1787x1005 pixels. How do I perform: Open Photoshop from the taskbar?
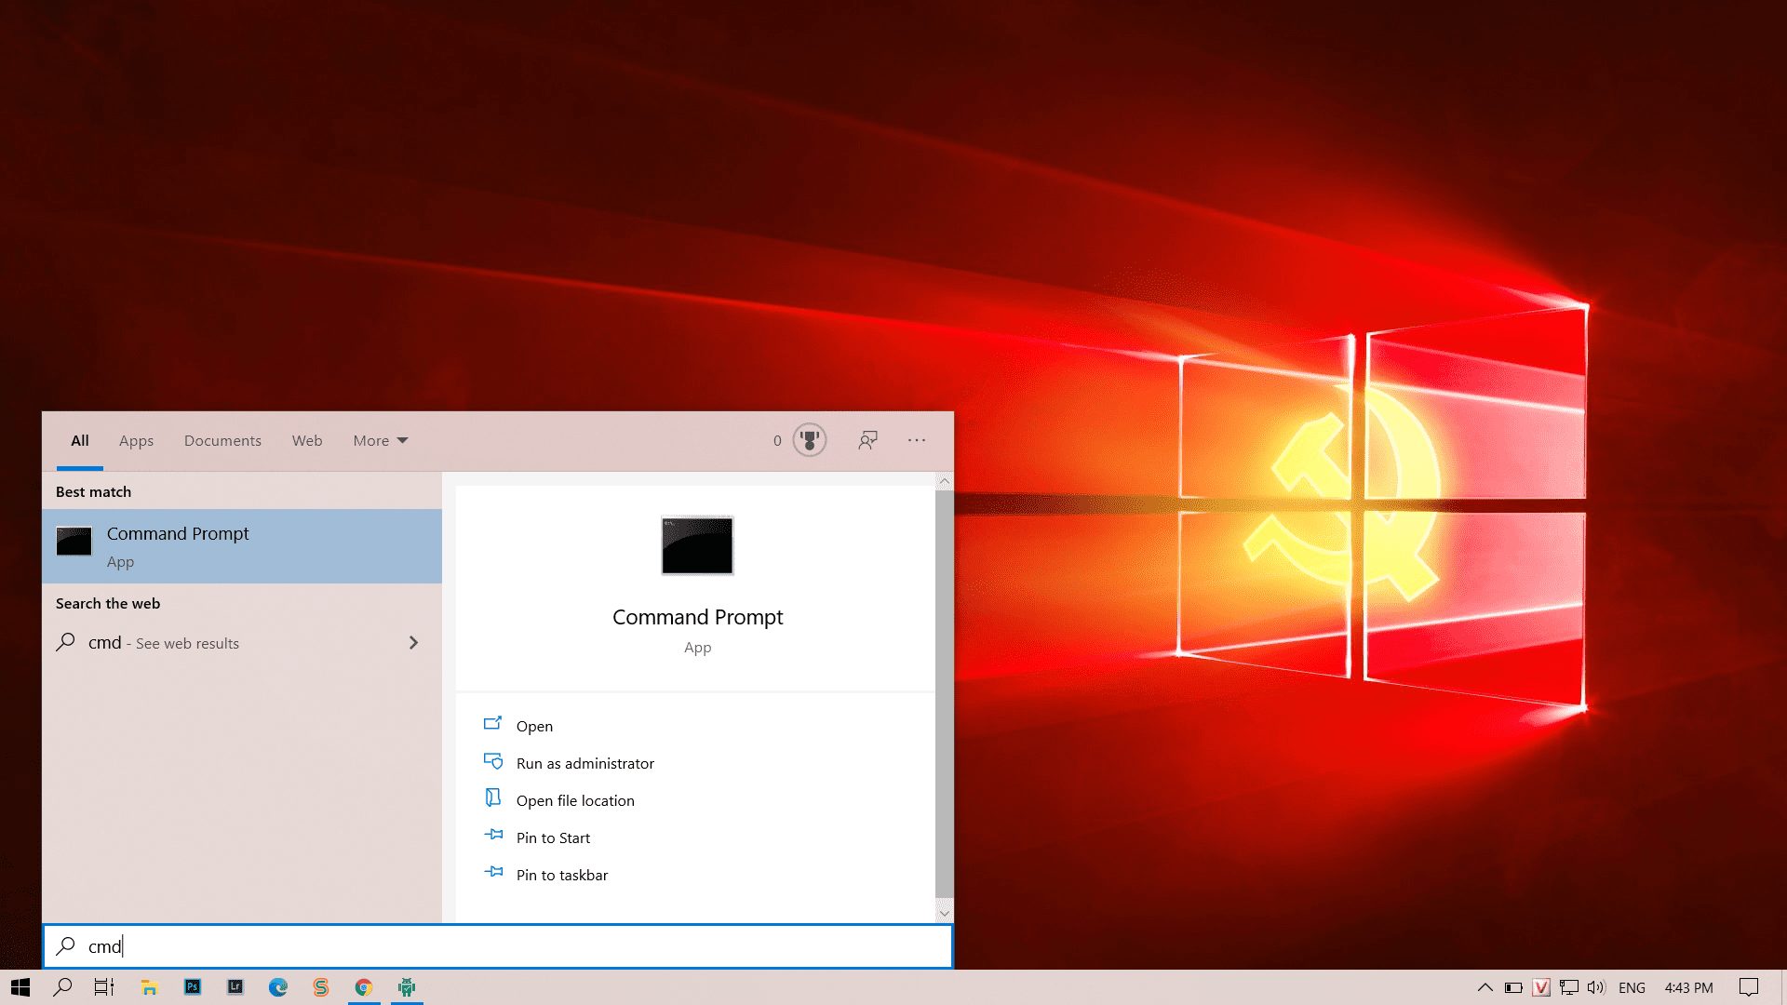193,987
